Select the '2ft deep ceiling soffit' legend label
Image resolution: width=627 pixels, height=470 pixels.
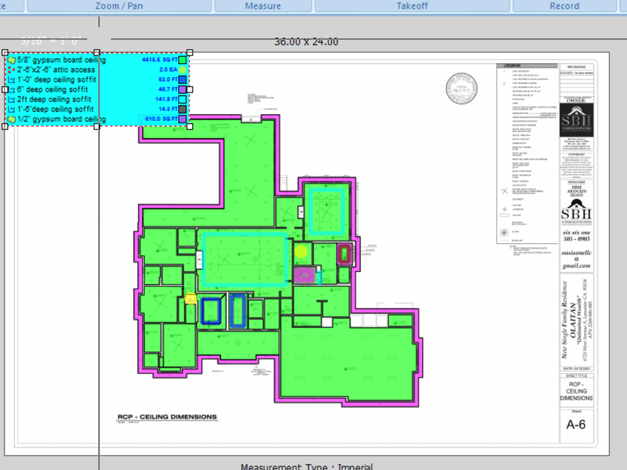[54, 99]
